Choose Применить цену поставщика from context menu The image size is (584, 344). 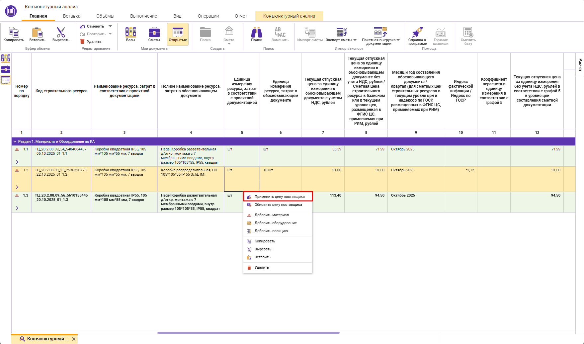point(279,197)
